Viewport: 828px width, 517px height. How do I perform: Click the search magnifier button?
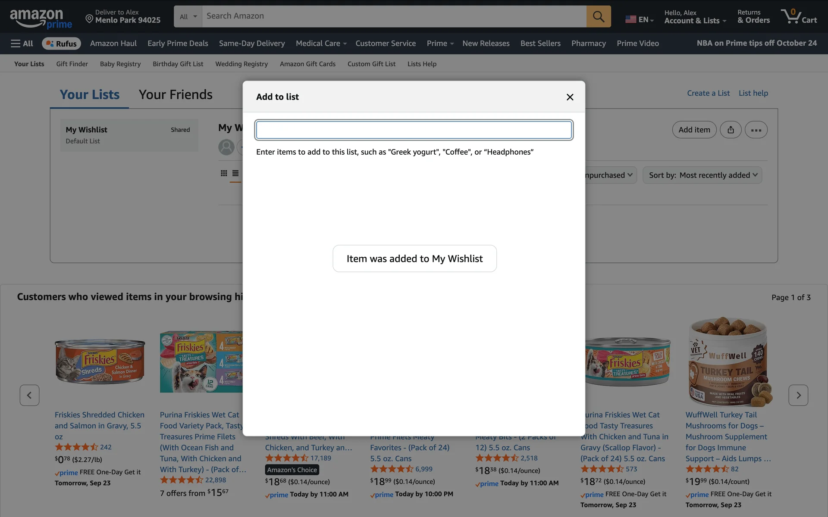(x=598, y=16)
